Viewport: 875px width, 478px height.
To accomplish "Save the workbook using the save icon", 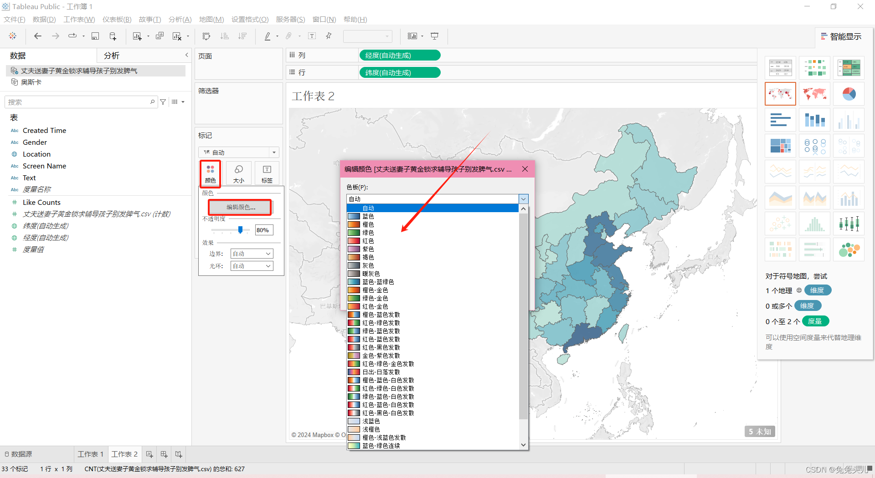I will [x=95, y=36].
